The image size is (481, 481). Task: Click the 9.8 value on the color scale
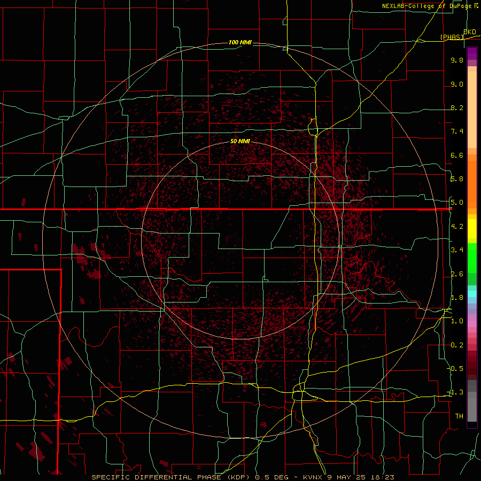click(457, 60)
